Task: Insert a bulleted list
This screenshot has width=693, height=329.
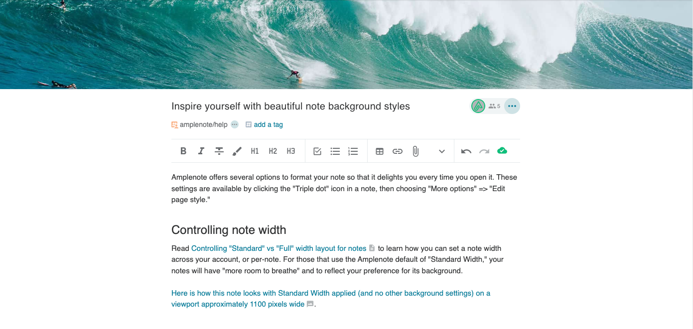Action: pos(335,151)
